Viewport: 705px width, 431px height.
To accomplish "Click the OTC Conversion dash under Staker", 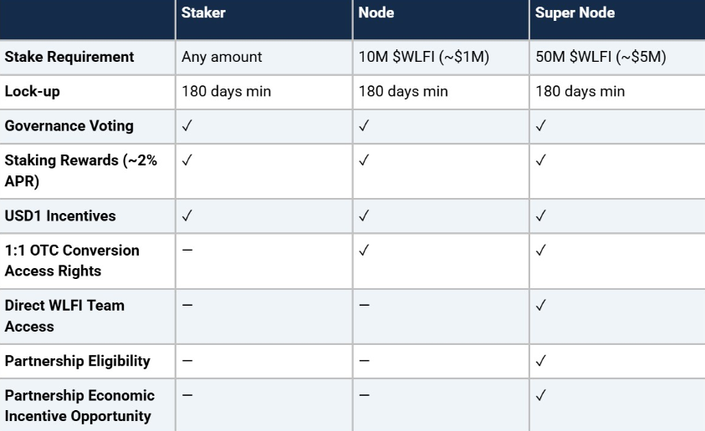I will (186, 251).
